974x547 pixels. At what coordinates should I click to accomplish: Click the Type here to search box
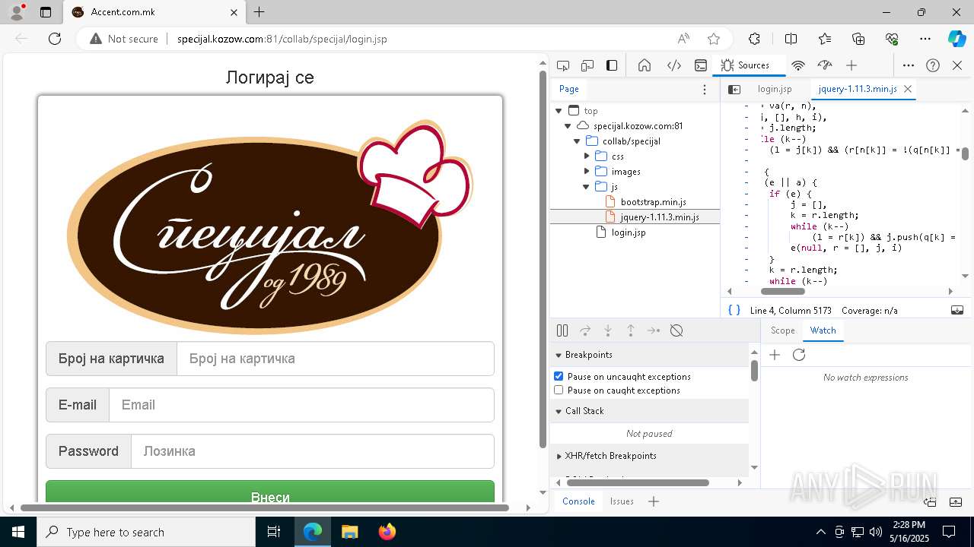click(146, 532)
